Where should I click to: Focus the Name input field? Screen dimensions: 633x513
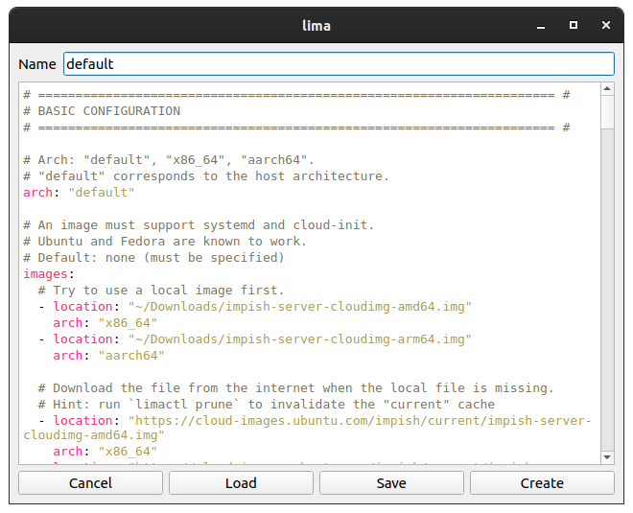339,64
